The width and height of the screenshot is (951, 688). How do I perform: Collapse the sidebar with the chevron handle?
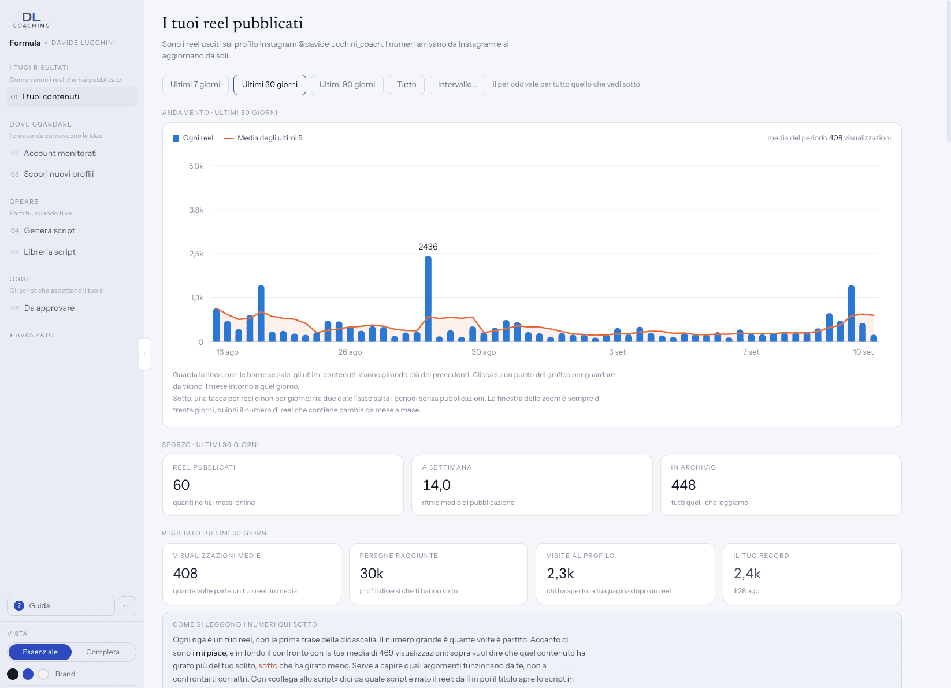[x=144, y=354]
